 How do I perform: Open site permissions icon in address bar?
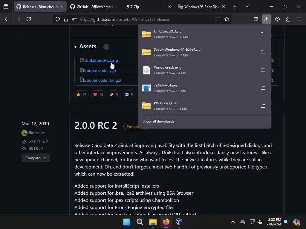tap(74, 19)
